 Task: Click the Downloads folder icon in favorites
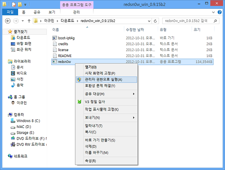click(x=13, y=38)
